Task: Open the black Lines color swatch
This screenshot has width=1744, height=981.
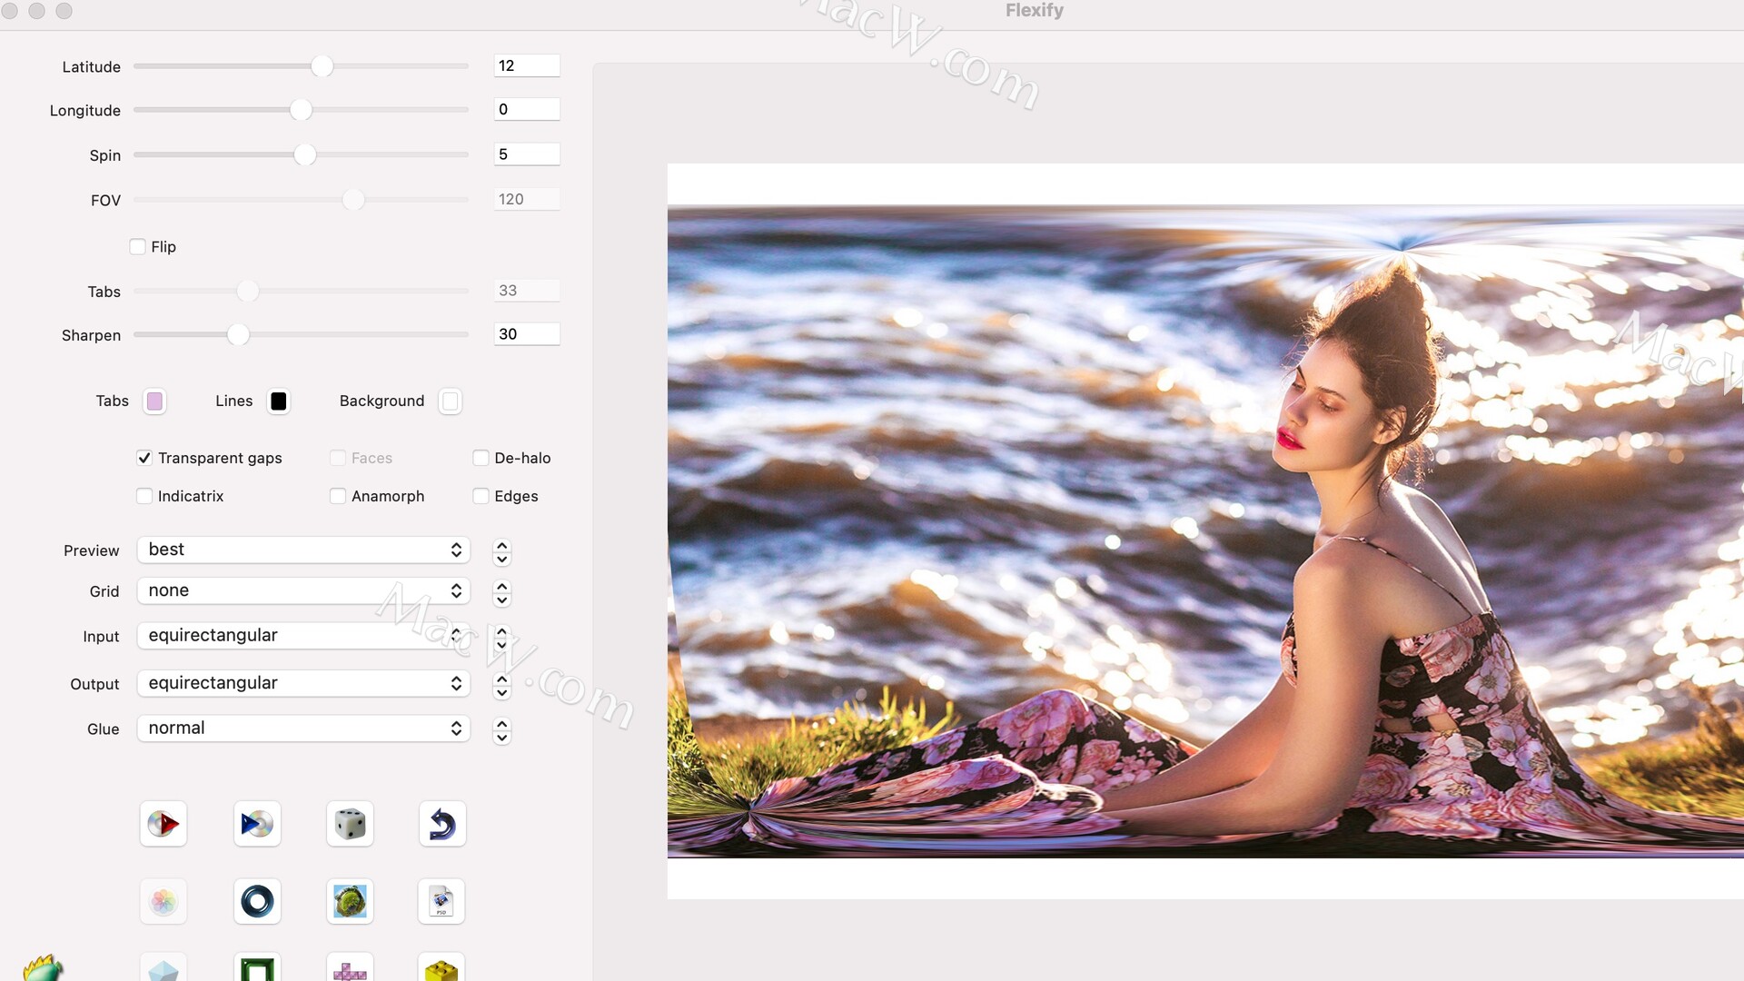Action: click(x=279, y=401)
